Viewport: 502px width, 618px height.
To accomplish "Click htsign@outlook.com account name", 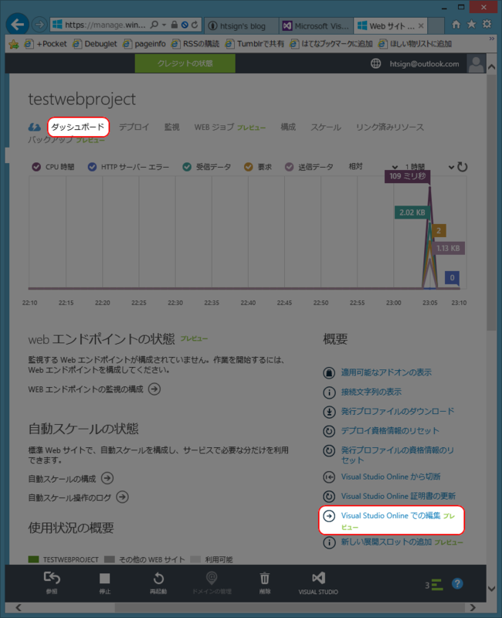I will point(424,64).
